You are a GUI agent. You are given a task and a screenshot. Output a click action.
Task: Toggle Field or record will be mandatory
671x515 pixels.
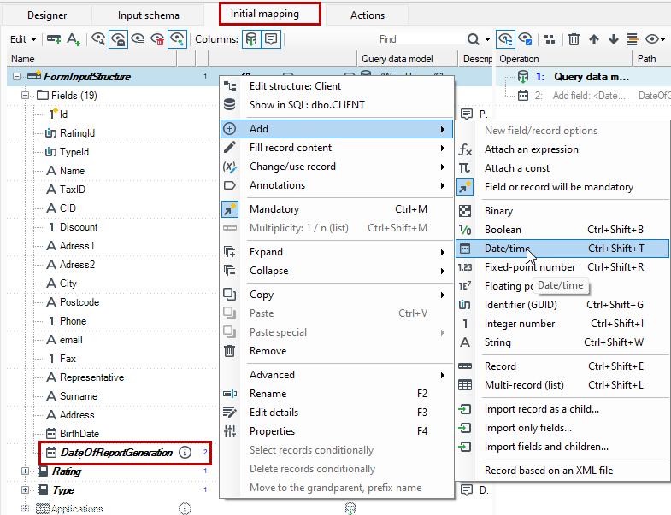coord(562,187)
